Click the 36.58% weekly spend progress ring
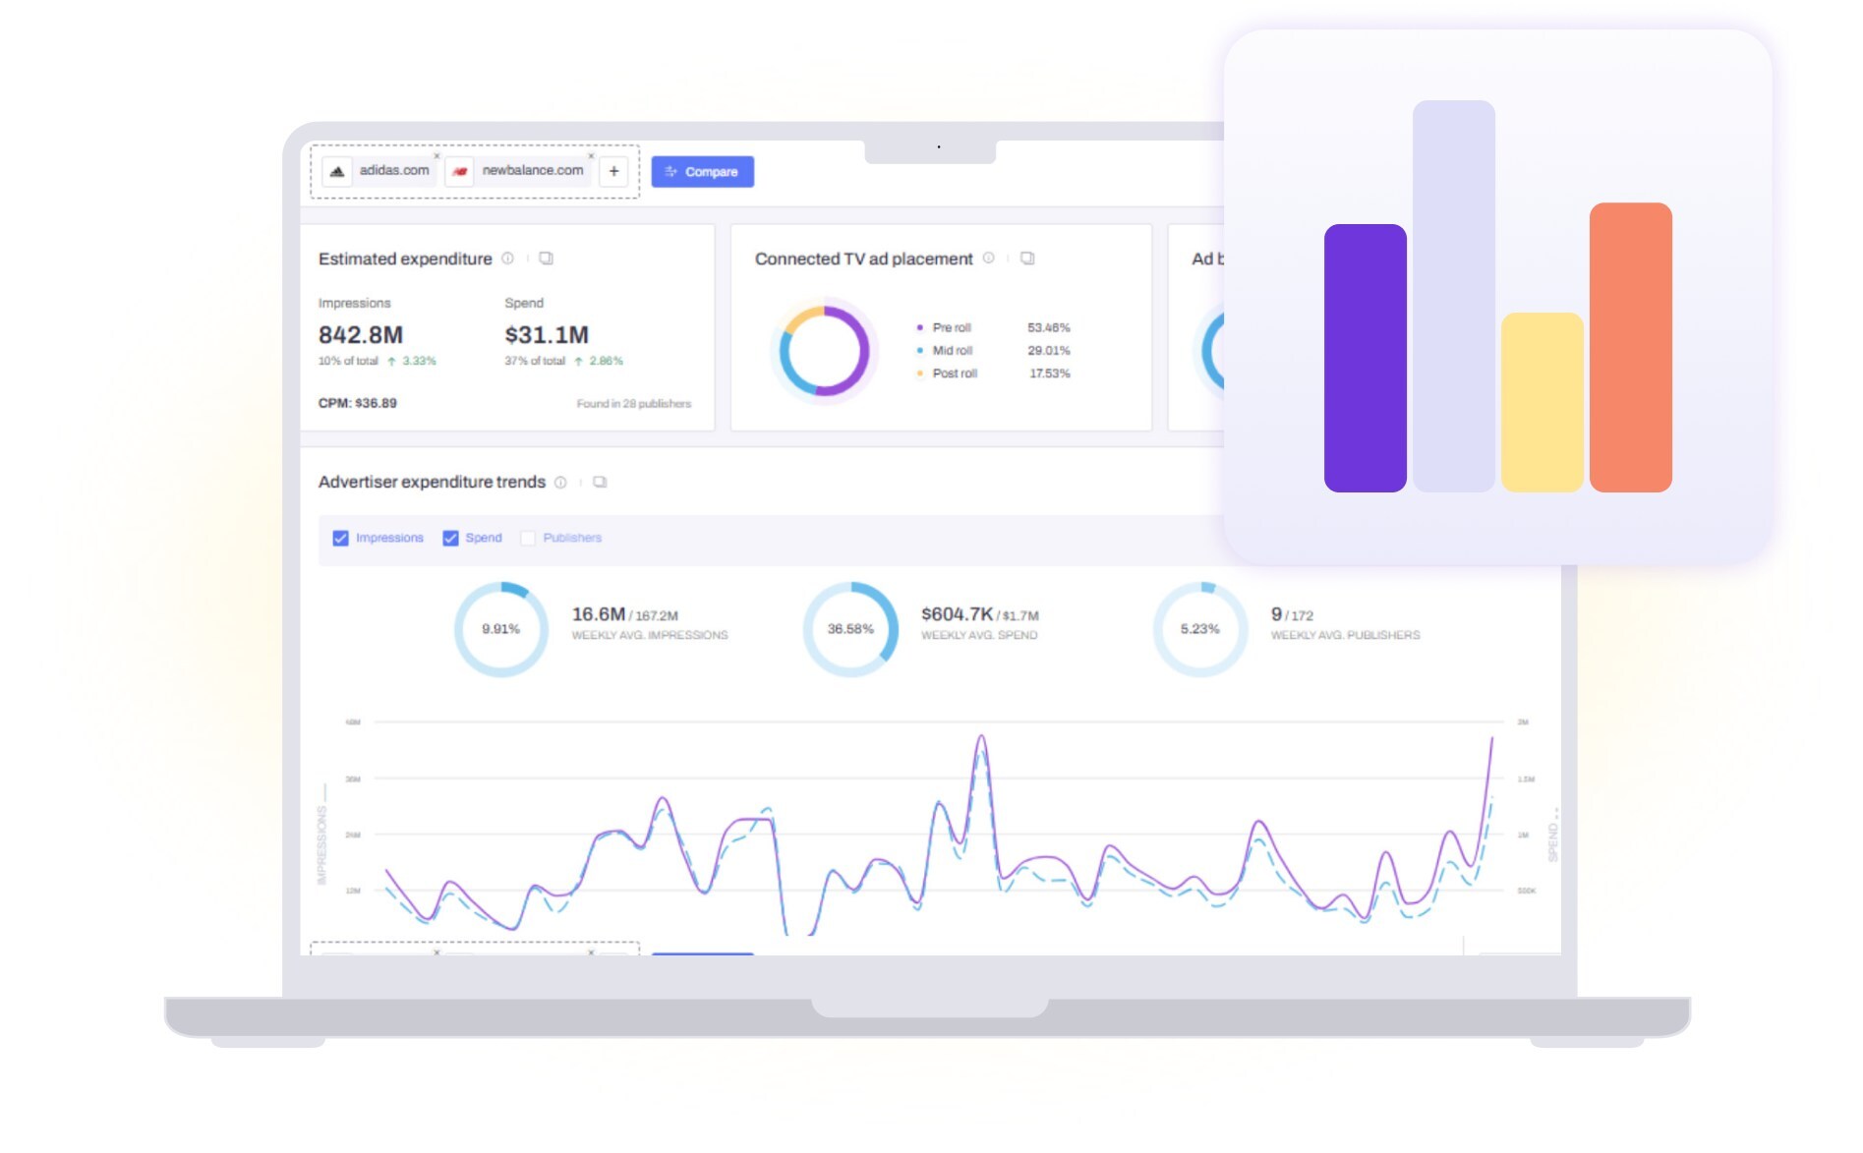The image size is (1863, 1153). (x=850, y=629)
